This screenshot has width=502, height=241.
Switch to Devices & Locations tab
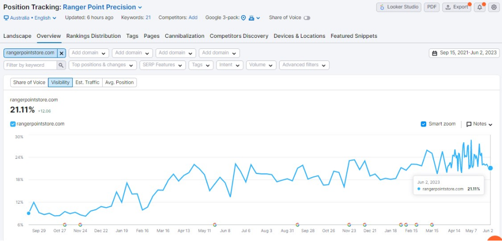click(299, 36)
